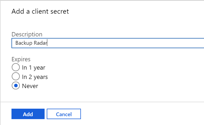Viewport: 204px width, 125px height.
Task: Click the word 'Add' inside the blue button
Action: (x=28, y=114)
